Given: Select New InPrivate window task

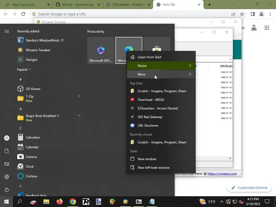Looking at the screenshot, I should 161,168.
